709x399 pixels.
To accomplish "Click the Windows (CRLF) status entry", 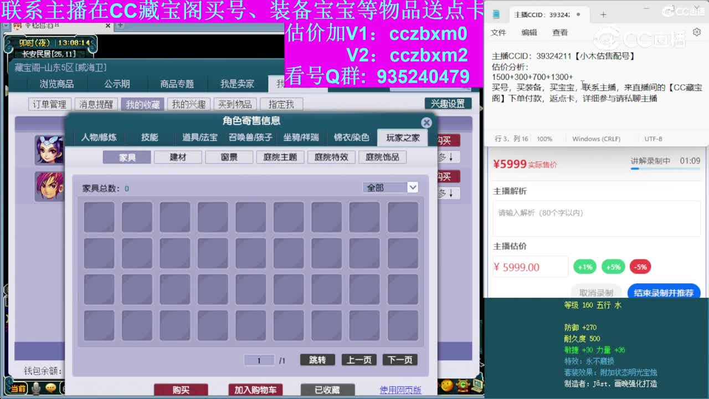I will coord(596,139).
